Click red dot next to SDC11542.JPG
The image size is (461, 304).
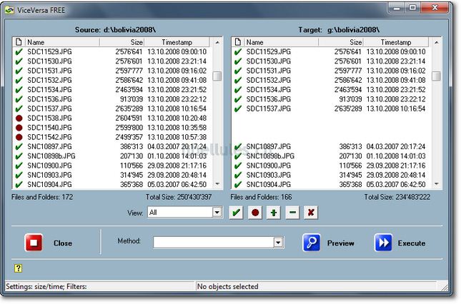coord(19,137)
